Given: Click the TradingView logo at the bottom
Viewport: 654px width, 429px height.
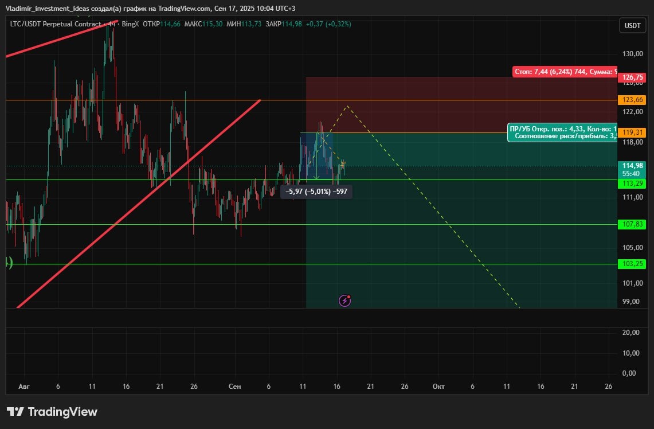Looking at the screenshot, I should pos(52,412).
